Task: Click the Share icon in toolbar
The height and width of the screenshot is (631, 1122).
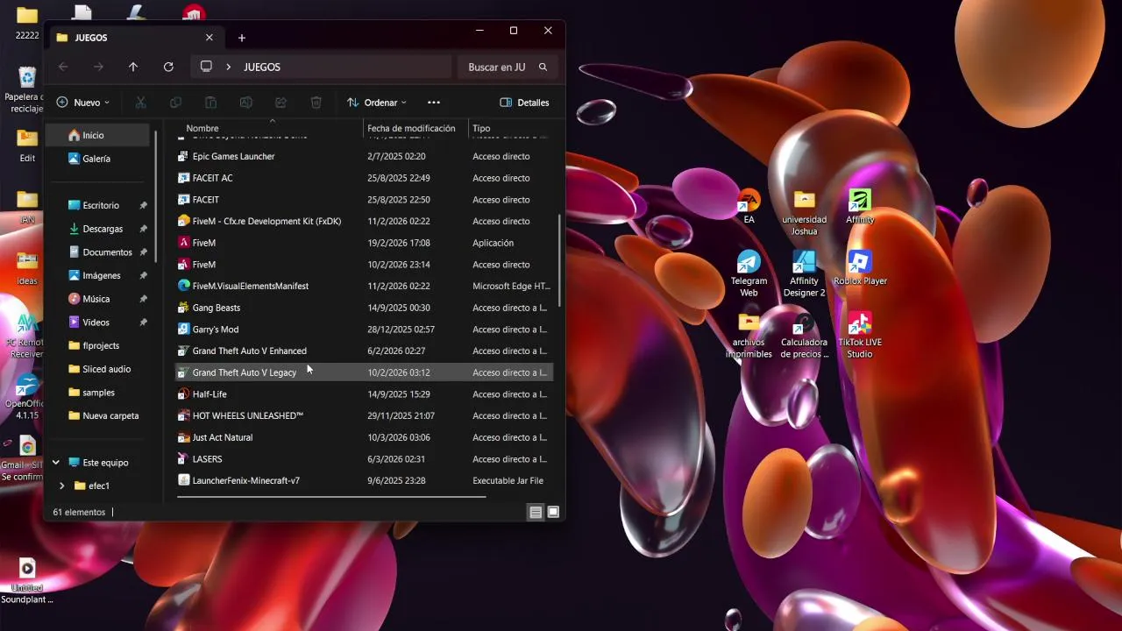Action: [281, 103]
